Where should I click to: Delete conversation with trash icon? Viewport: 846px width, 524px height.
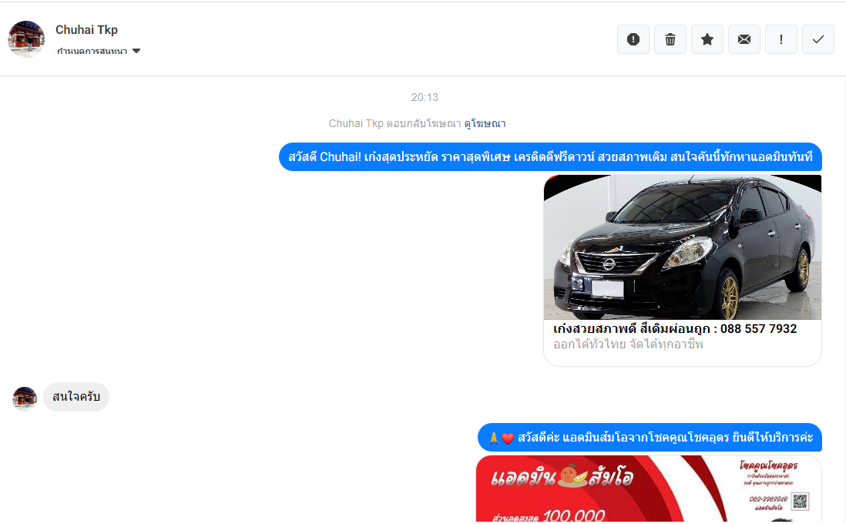pyautogui.click(x=670, y=39)
